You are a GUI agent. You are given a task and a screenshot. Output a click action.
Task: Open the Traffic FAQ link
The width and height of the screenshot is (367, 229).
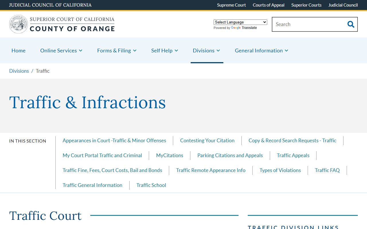pos(327,170)
